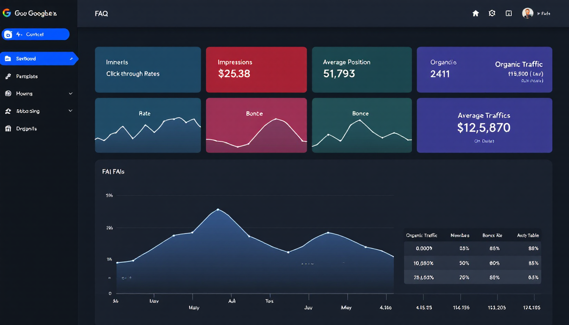Click the building icon at bottom of sidebar
This screenshot has height=325, width=569.
coord(8,129)
